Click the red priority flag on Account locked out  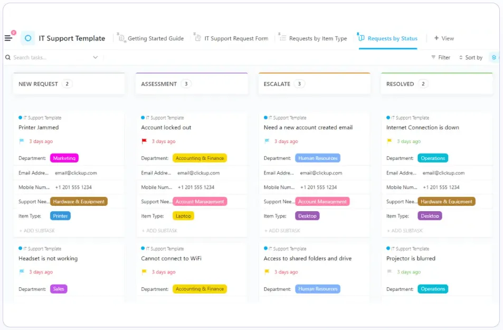point(144,142)
